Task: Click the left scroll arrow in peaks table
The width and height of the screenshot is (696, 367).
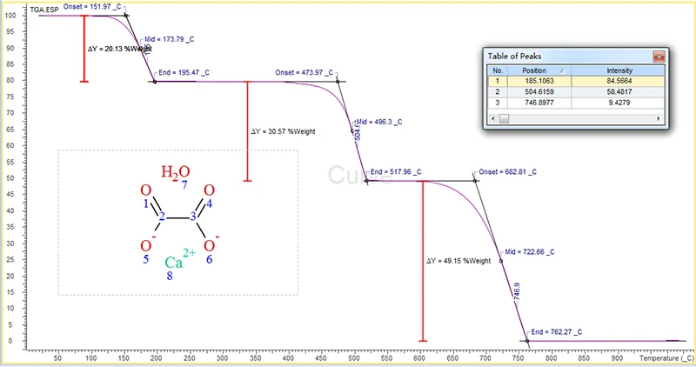Action: click(x=492, y=118)
